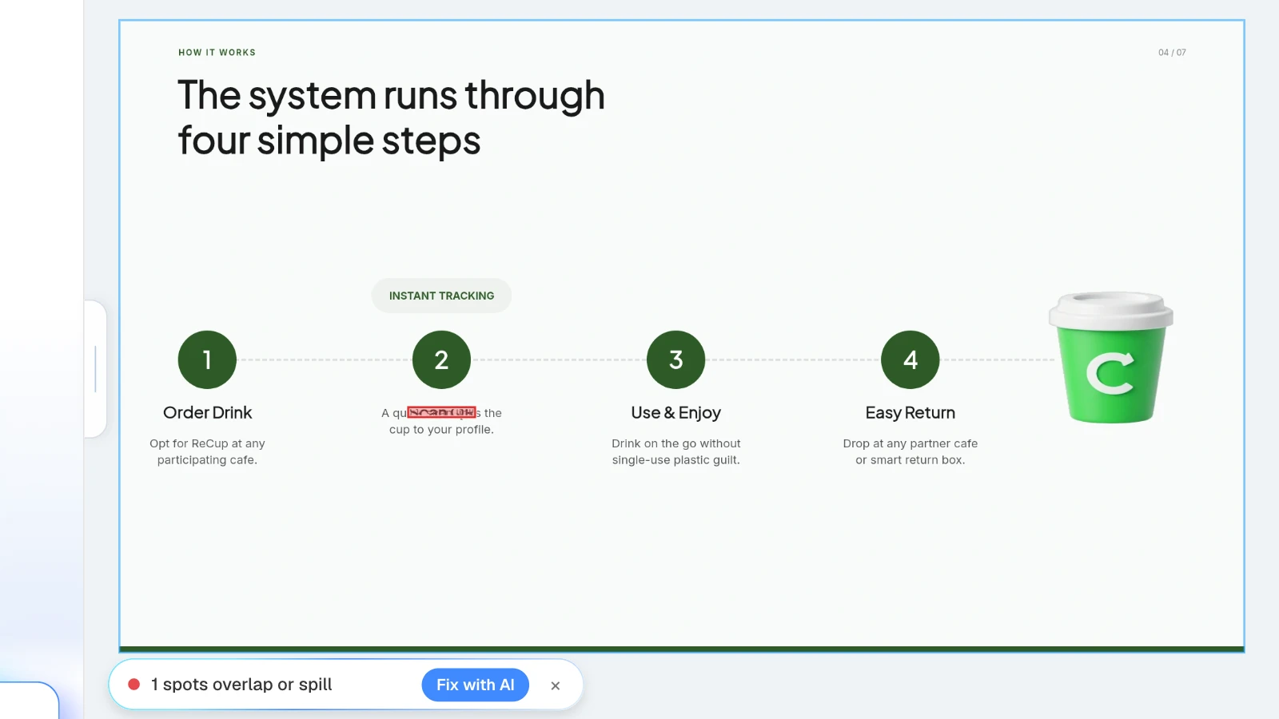Select the step 1 circle
Image resolution: width=1279 pixels, height=719 pixels.
[207, 359]
